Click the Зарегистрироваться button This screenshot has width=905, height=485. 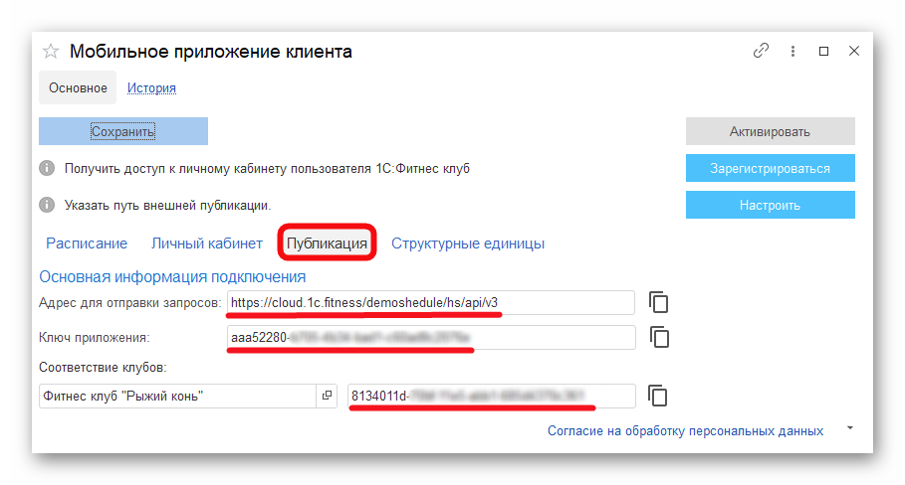pyautogui.click(x=770, y=168)
